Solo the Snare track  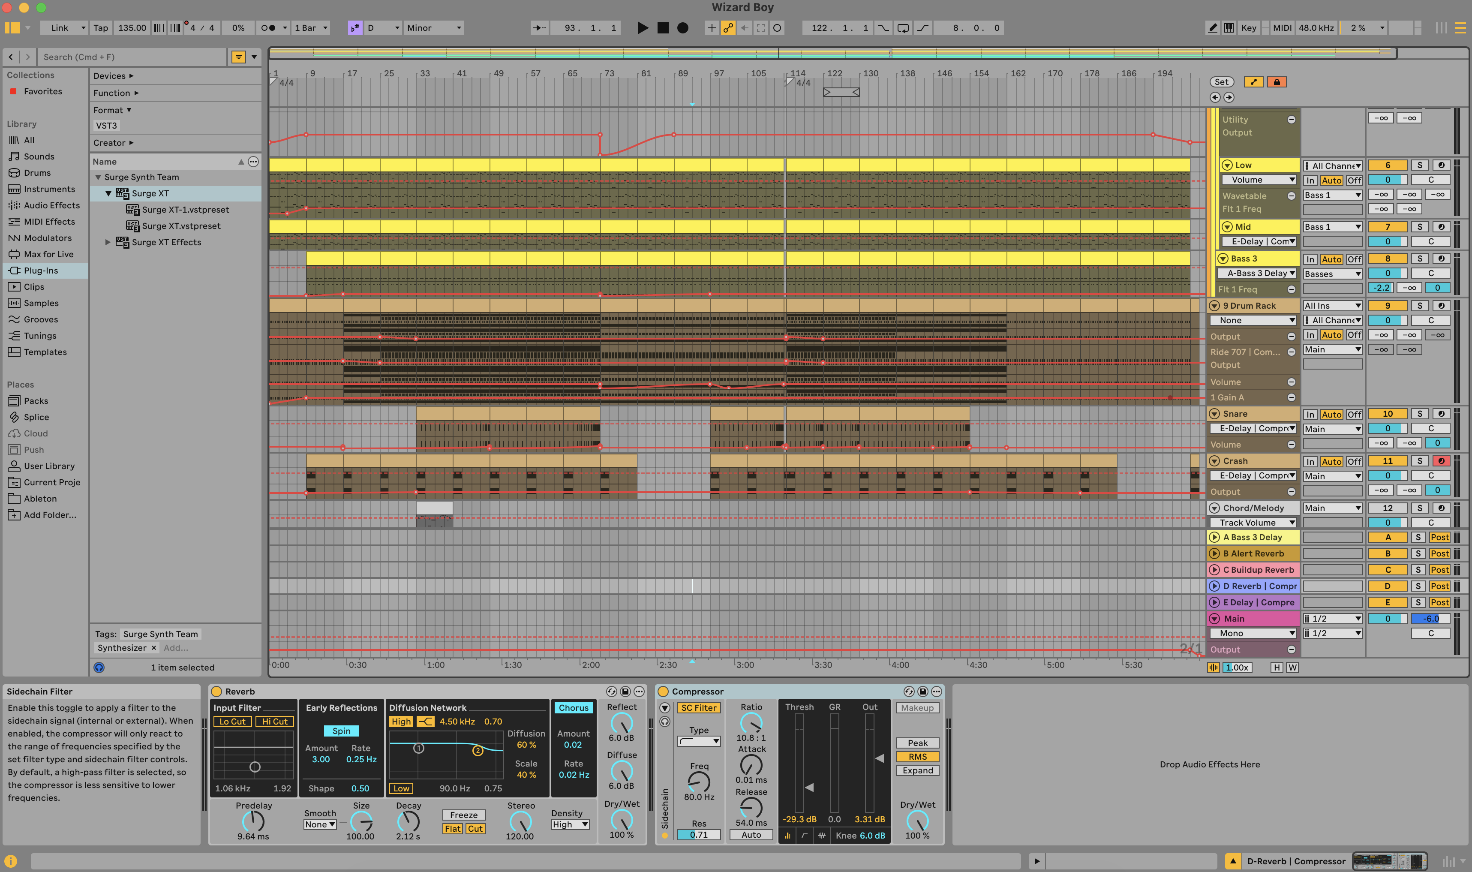tap(1420, 414)
